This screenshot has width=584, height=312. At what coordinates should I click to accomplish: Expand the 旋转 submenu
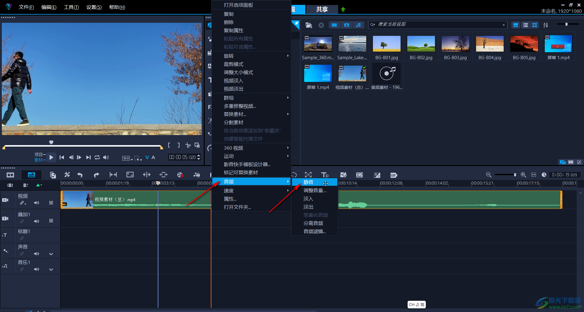click(251, 56)
